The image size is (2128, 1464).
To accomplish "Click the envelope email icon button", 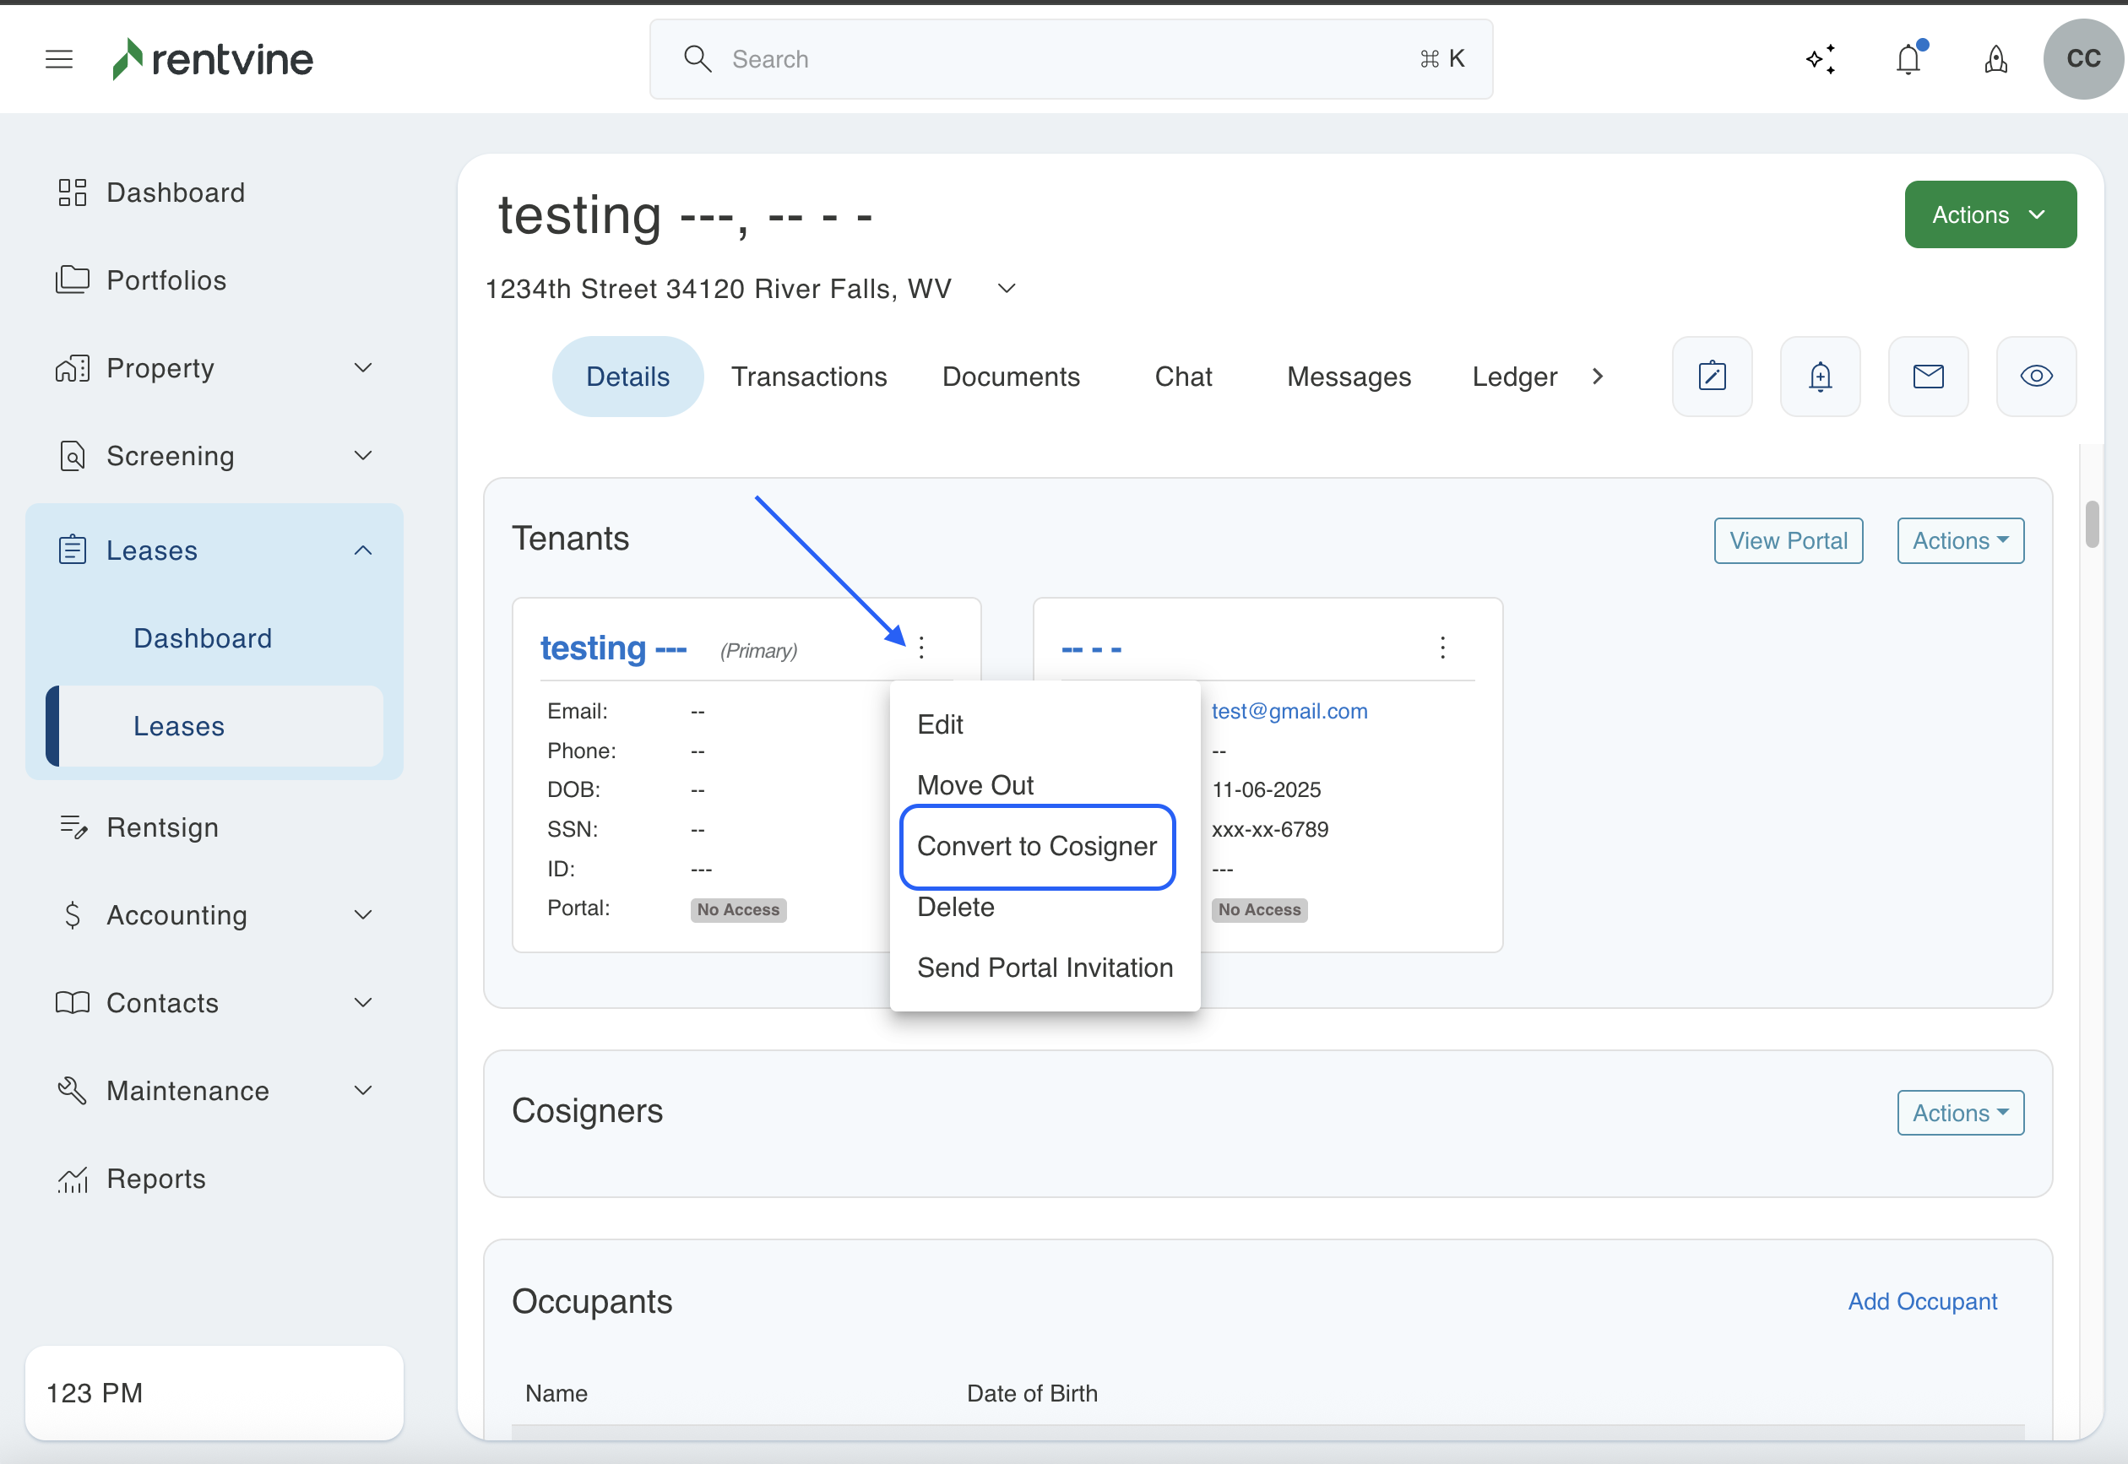I will (1928, 376).
